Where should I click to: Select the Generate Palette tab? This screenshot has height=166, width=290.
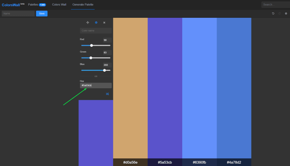[83, 5]
